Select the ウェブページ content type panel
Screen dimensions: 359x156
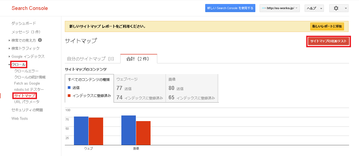140,88
